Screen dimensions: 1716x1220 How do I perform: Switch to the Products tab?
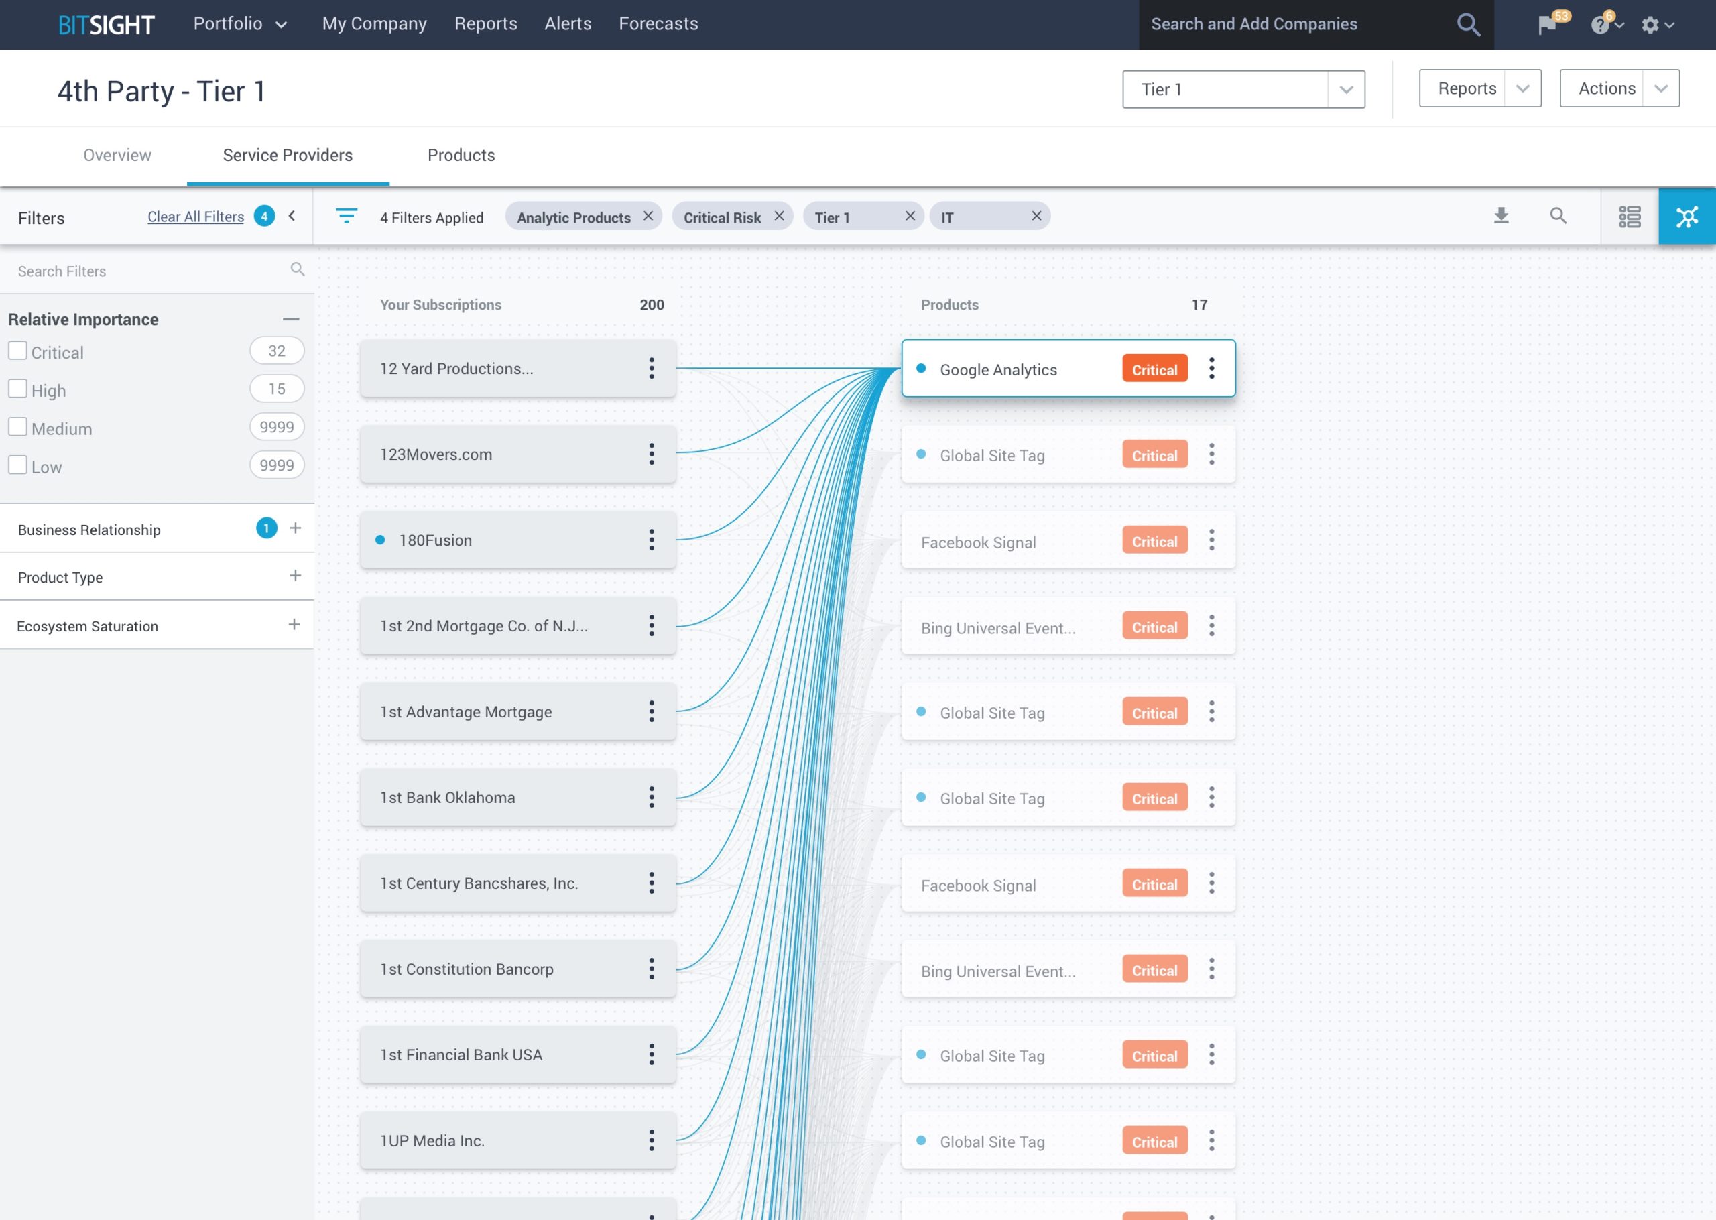click(x=461, y=155)
